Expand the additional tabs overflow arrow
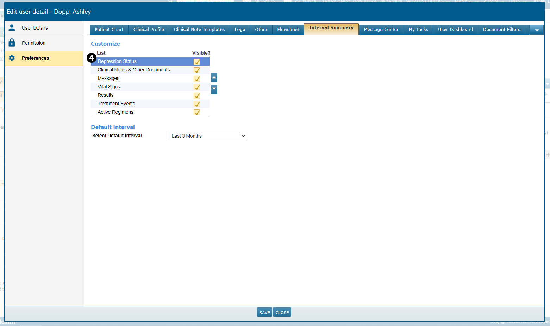The height and width of the screenshot is (326, 550). click(537, 30)
